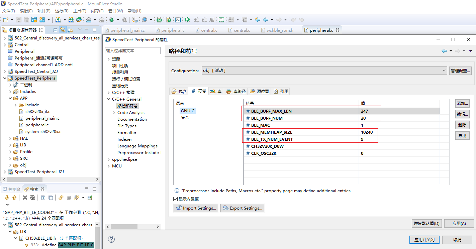The height and width of the screenshot is (249, 476).
Task: Open search history dropdown arrow
Action: [x=83, y=198]
